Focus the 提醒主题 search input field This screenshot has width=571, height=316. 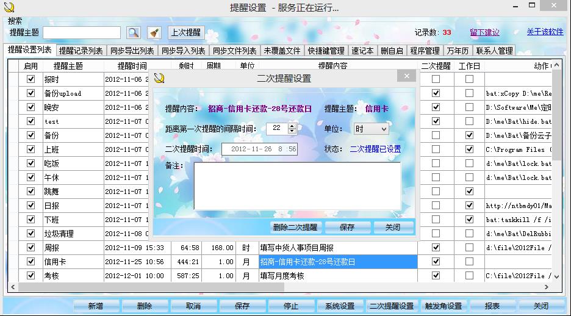click(x=82, y=33)
